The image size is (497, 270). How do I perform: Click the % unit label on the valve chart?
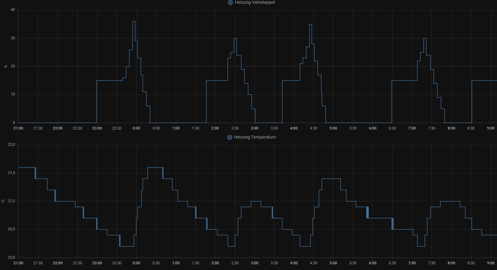(5, 66)
